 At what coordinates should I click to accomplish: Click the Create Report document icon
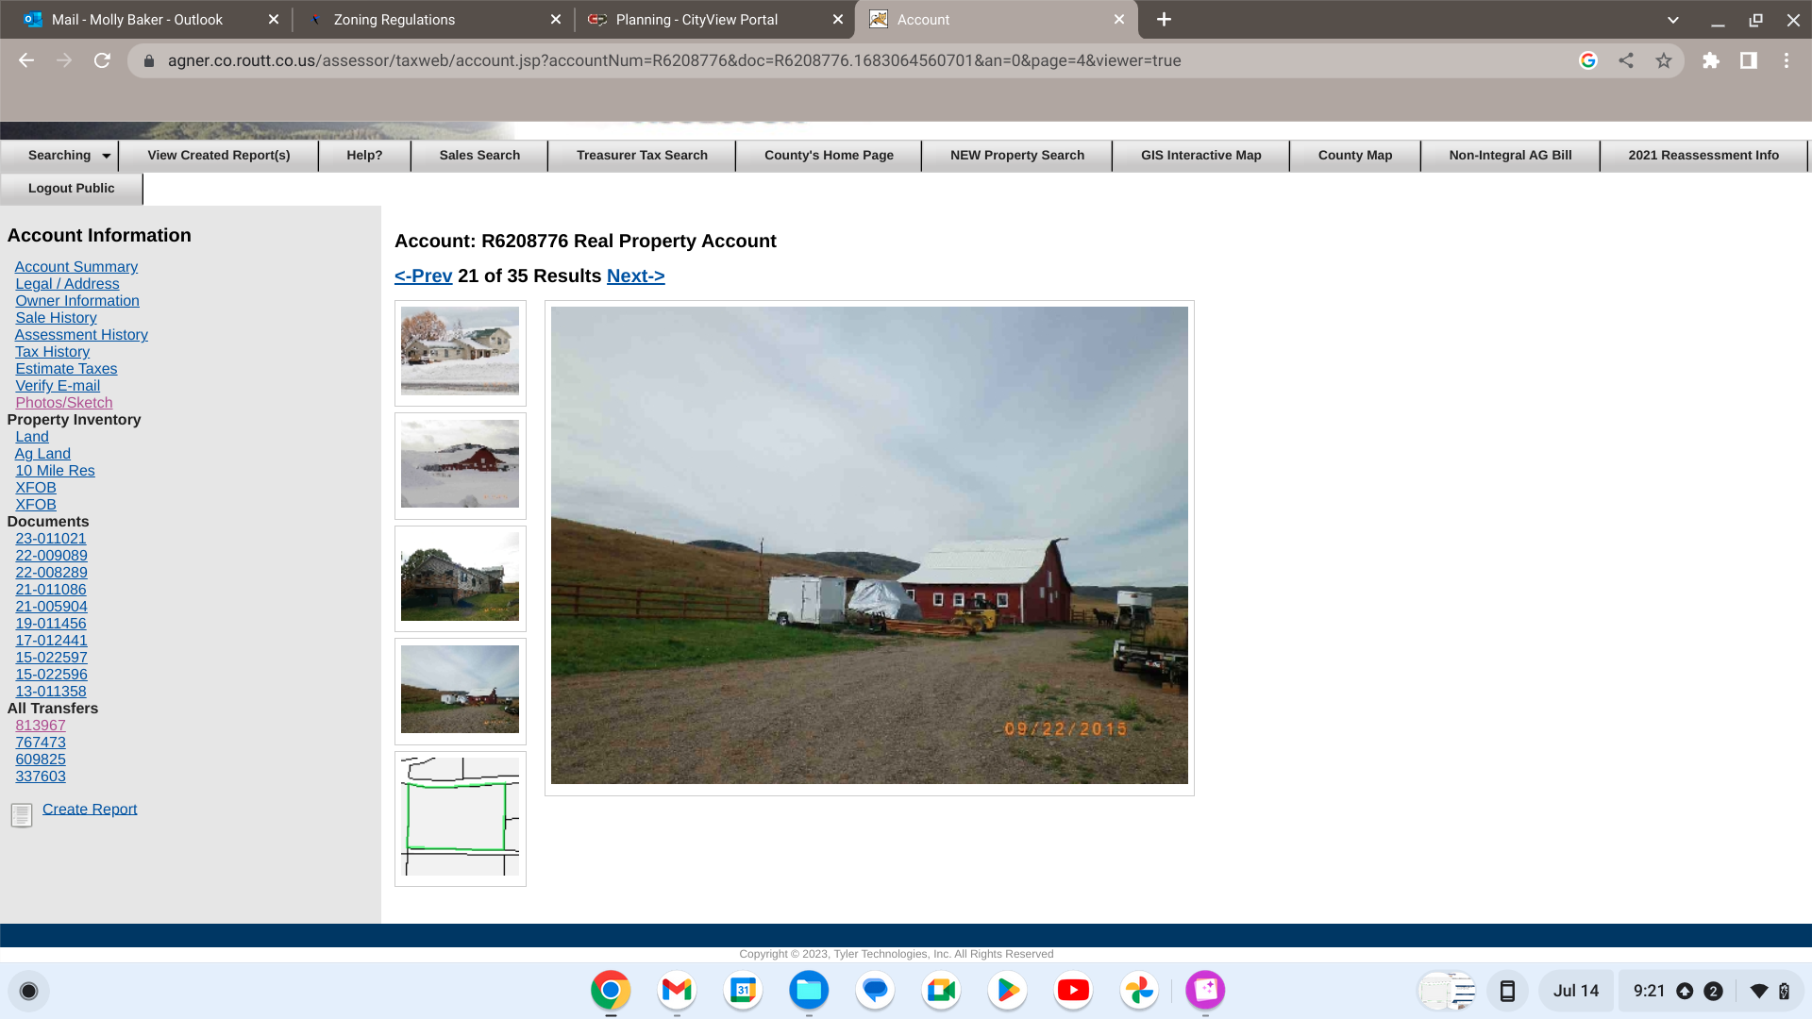[x=22, y=814]
